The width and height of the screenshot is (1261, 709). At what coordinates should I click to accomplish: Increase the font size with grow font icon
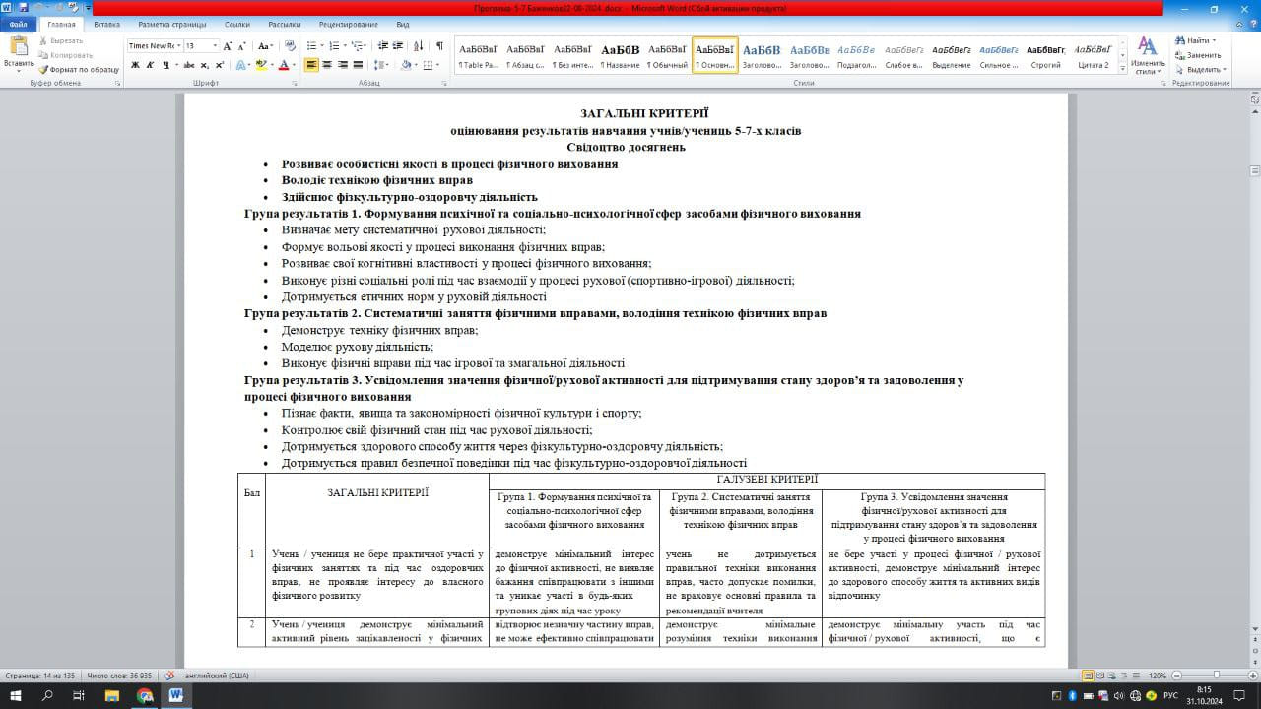(228, 46)
